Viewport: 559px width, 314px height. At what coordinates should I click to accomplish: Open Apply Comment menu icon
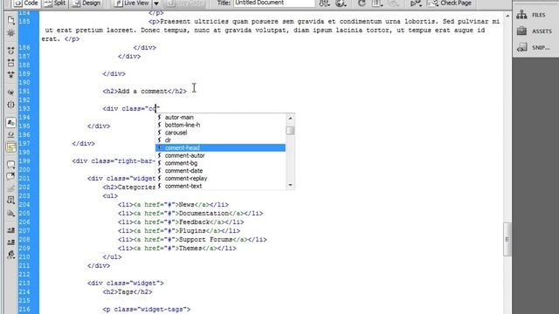11,165
